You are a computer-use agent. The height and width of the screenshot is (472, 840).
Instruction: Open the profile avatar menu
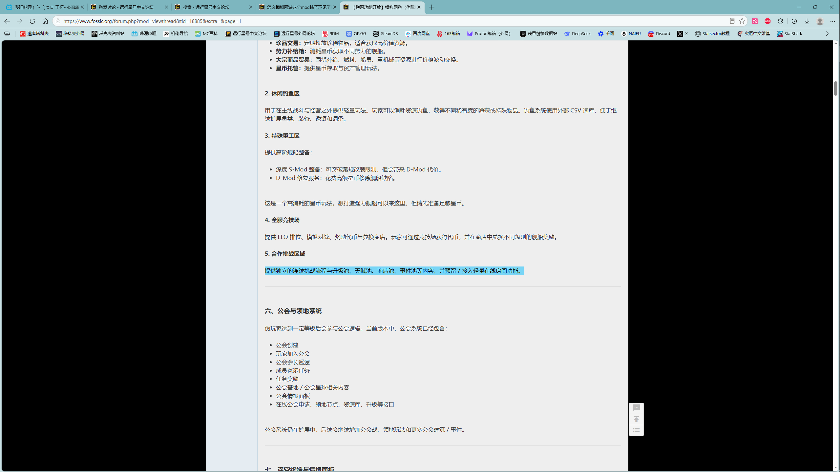(x=820, y=21)
